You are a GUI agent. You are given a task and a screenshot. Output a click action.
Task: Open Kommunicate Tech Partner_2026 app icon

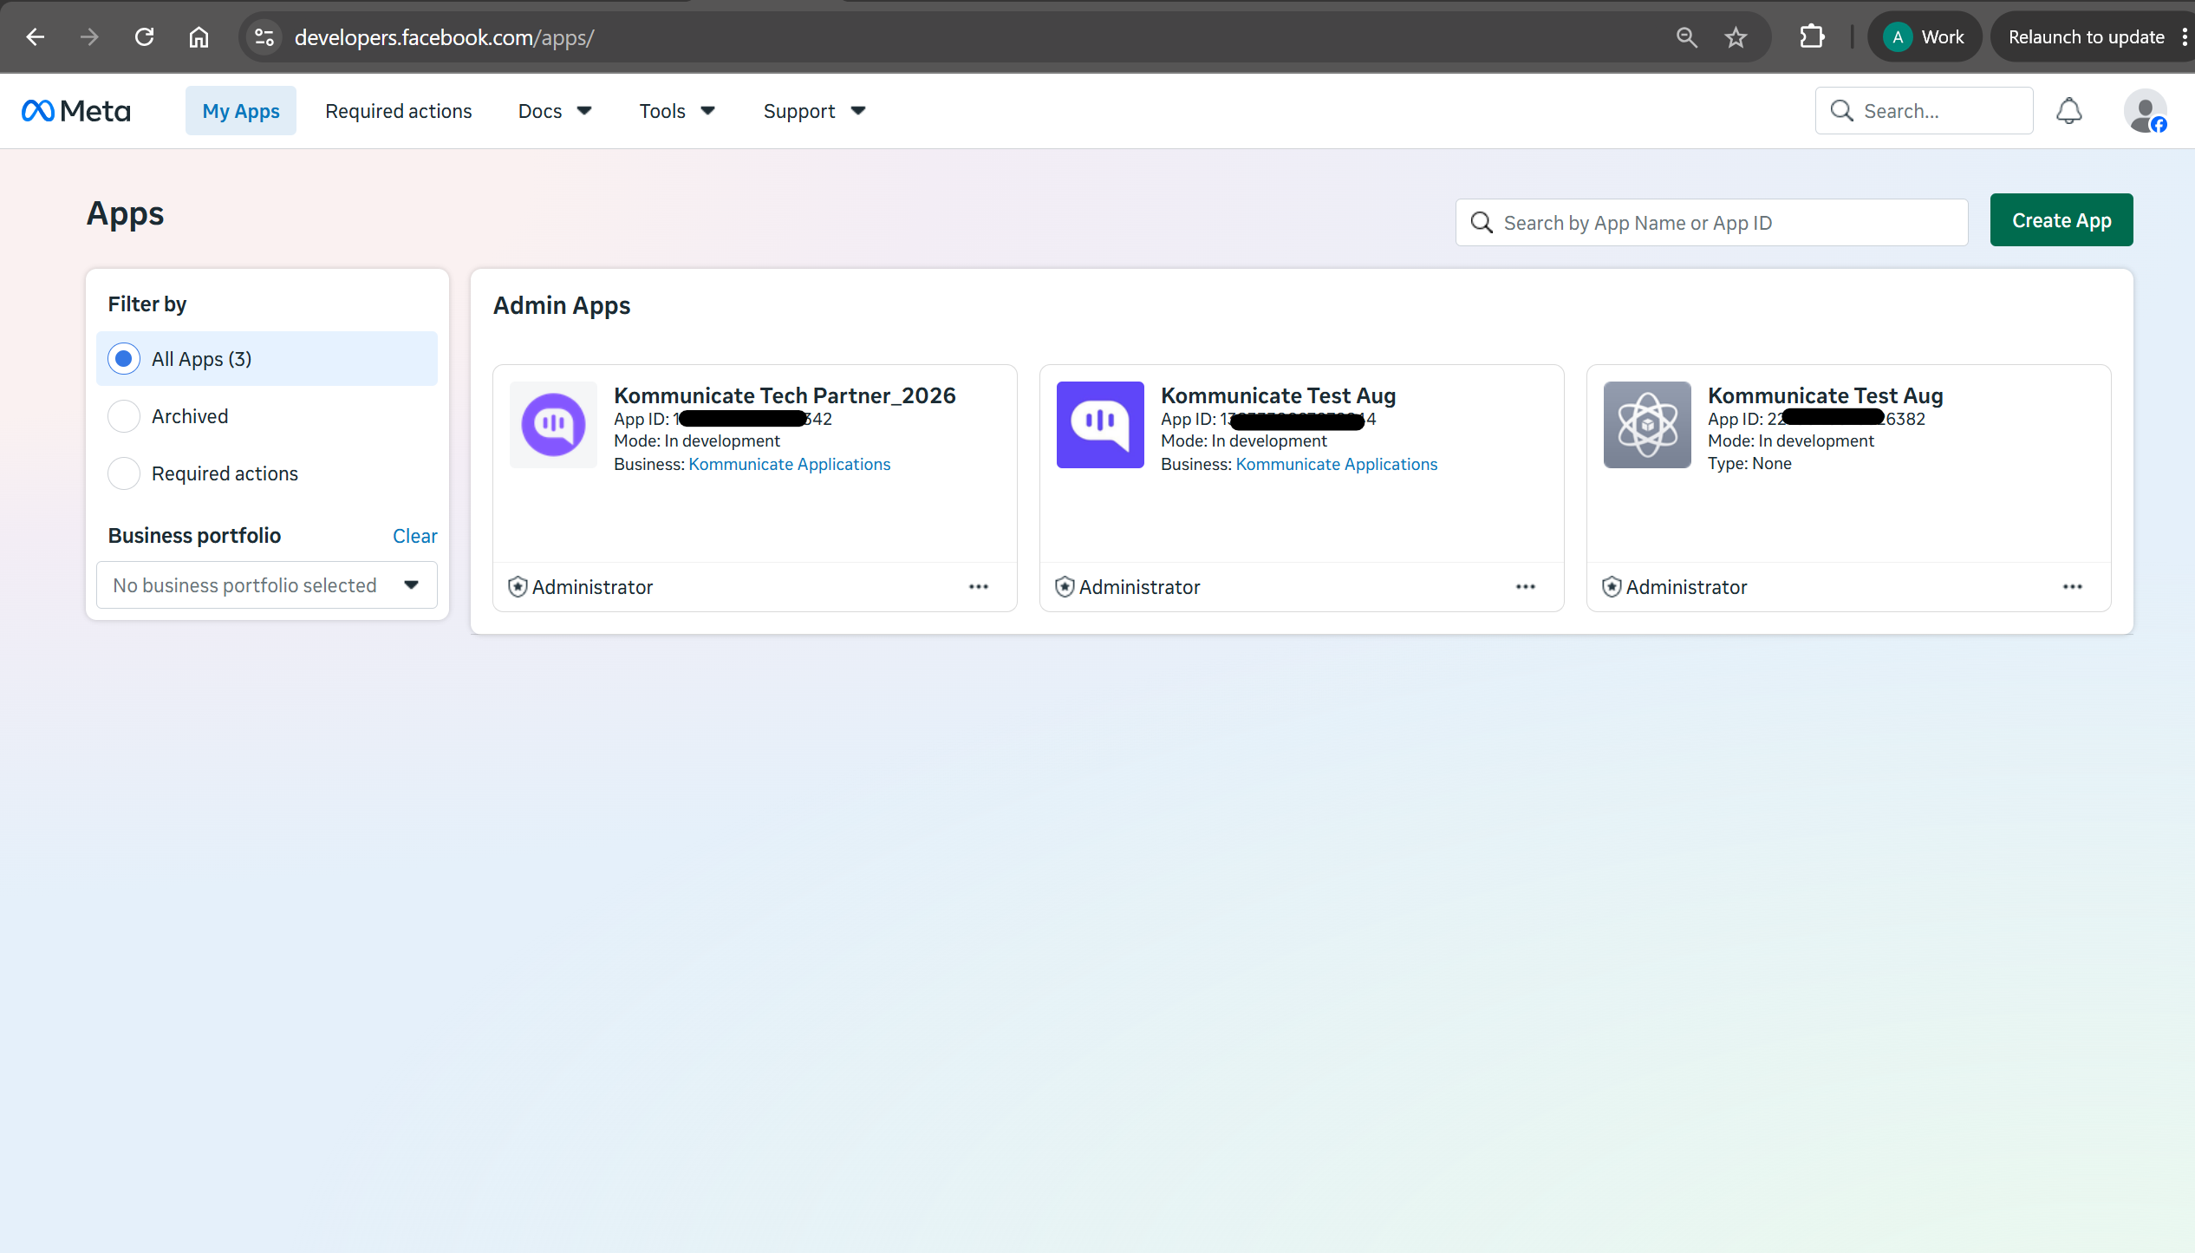[x=553, y=425]
